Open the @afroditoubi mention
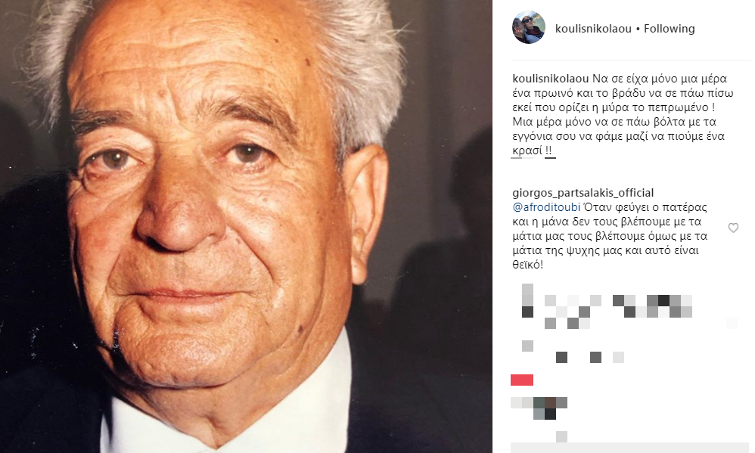 pos(546,207)
